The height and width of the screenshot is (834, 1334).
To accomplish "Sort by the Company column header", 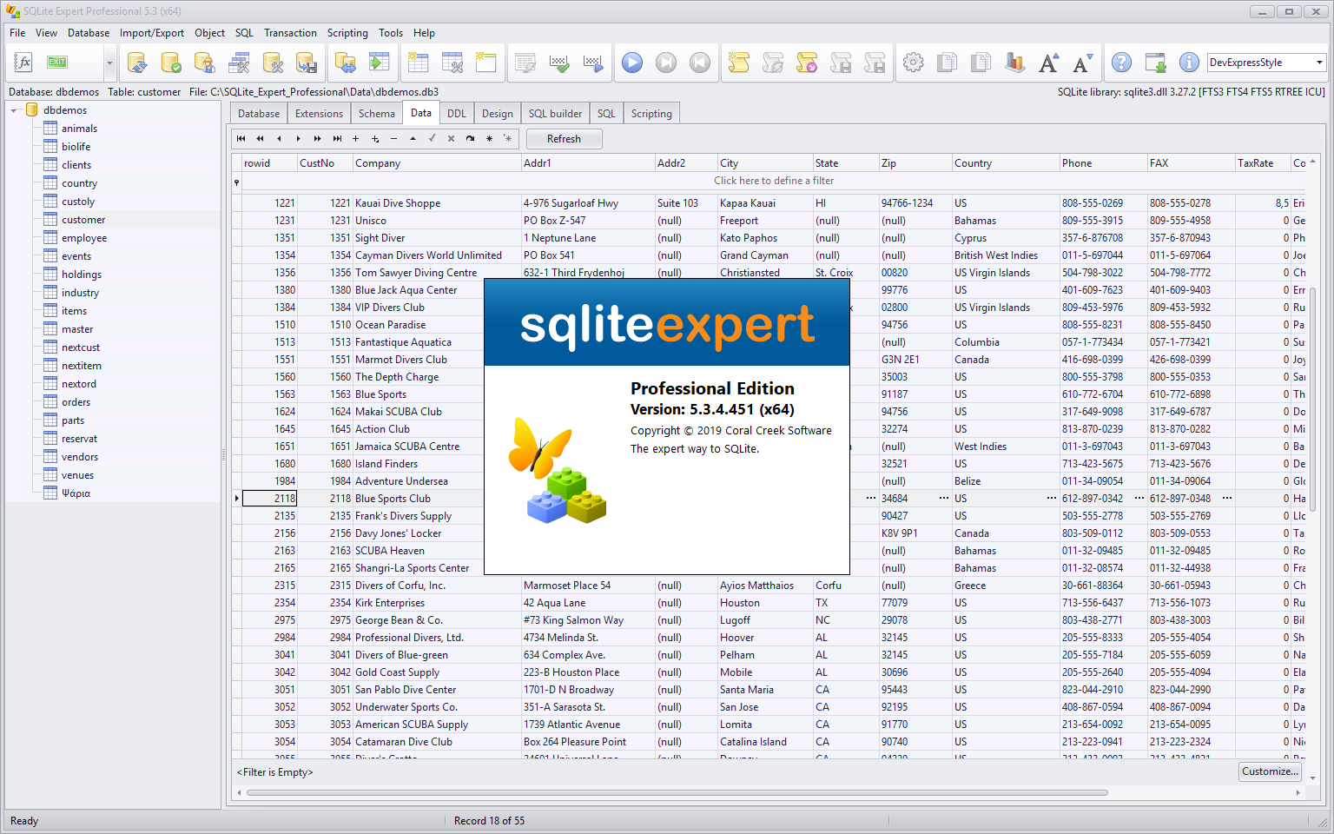I will click(437, 163).
